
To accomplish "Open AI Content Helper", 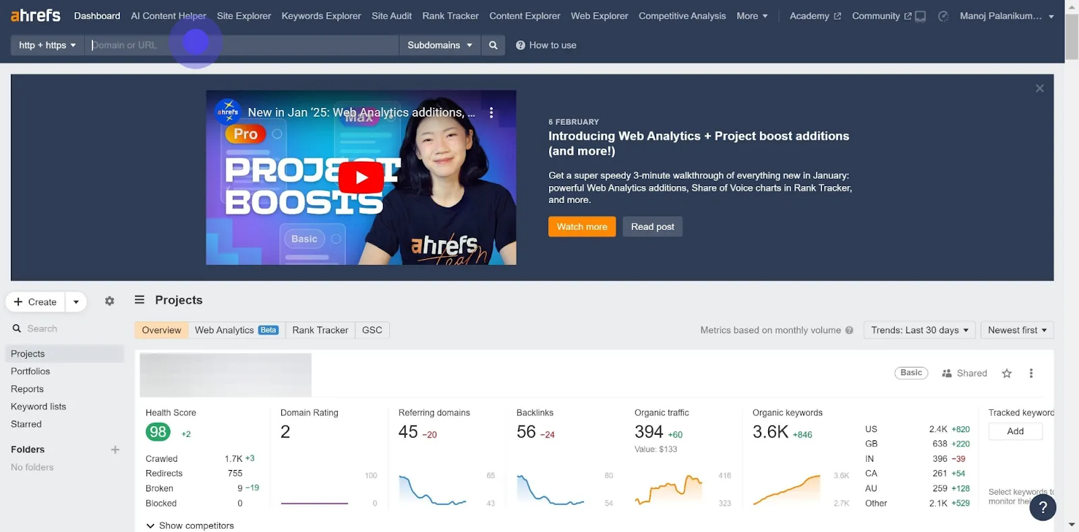I will [x=169, y=16].
